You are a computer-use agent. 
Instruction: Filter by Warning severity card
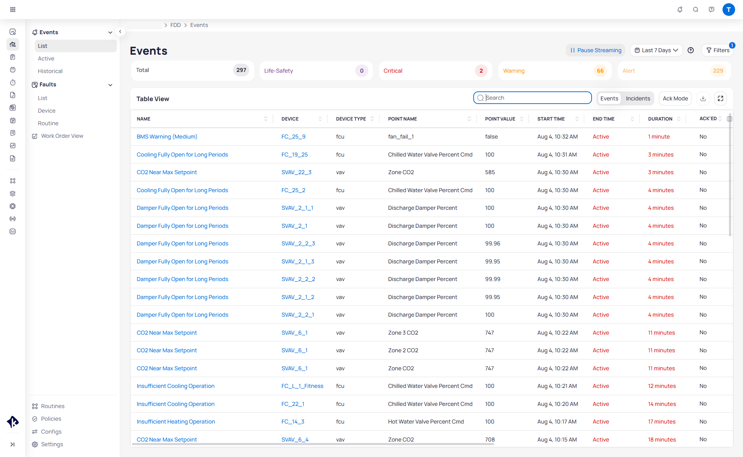click(x=555, y=71)
